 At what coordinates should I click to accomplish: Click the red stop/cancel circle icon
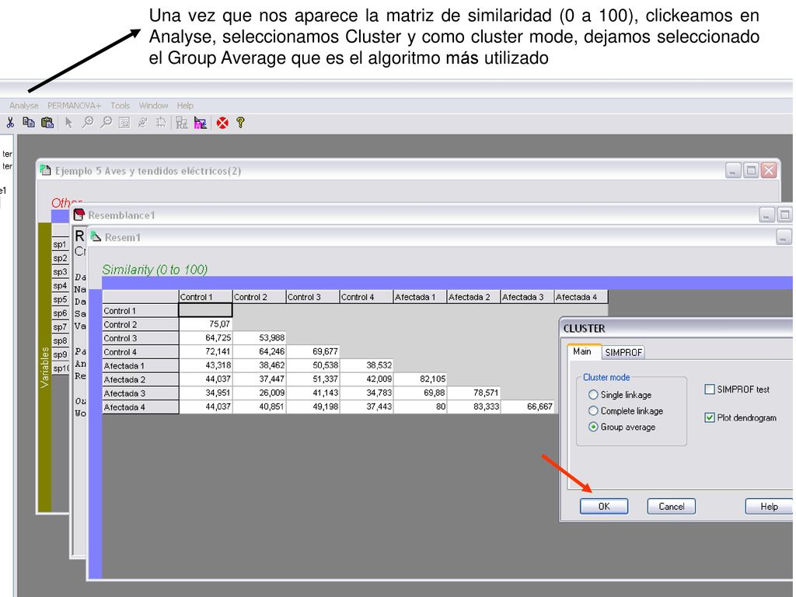pyautogui.click(x=222, y=123)
